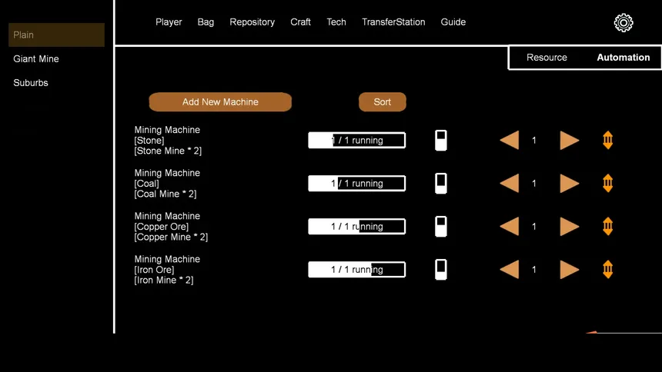662x372 pixels.
Task: Decrease Iron Ore machine count with left arrow
Action: pyautogui.click(x=510, y=270)
